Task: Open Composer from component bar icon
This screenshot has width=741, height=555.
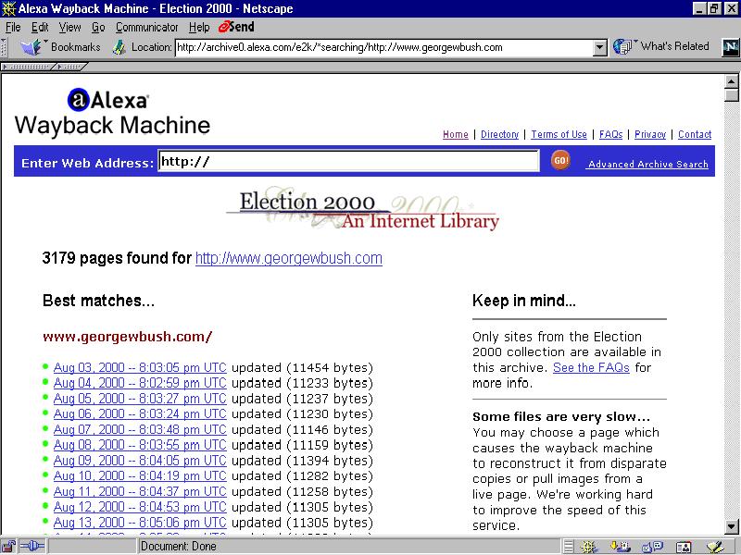Action: point(716,547)
